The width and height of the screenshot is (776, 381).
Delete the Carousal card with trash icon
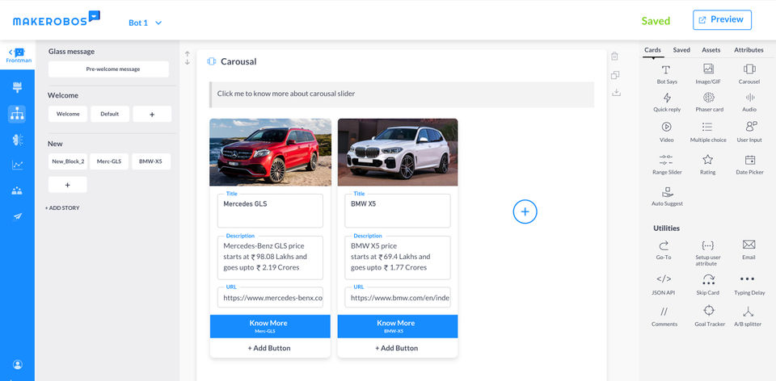[x=614, y=57]
